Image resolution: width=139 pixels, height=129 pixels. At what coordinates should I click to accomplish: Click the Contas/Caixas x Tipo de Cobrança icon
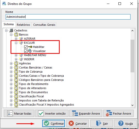click(x=16, y=76)
